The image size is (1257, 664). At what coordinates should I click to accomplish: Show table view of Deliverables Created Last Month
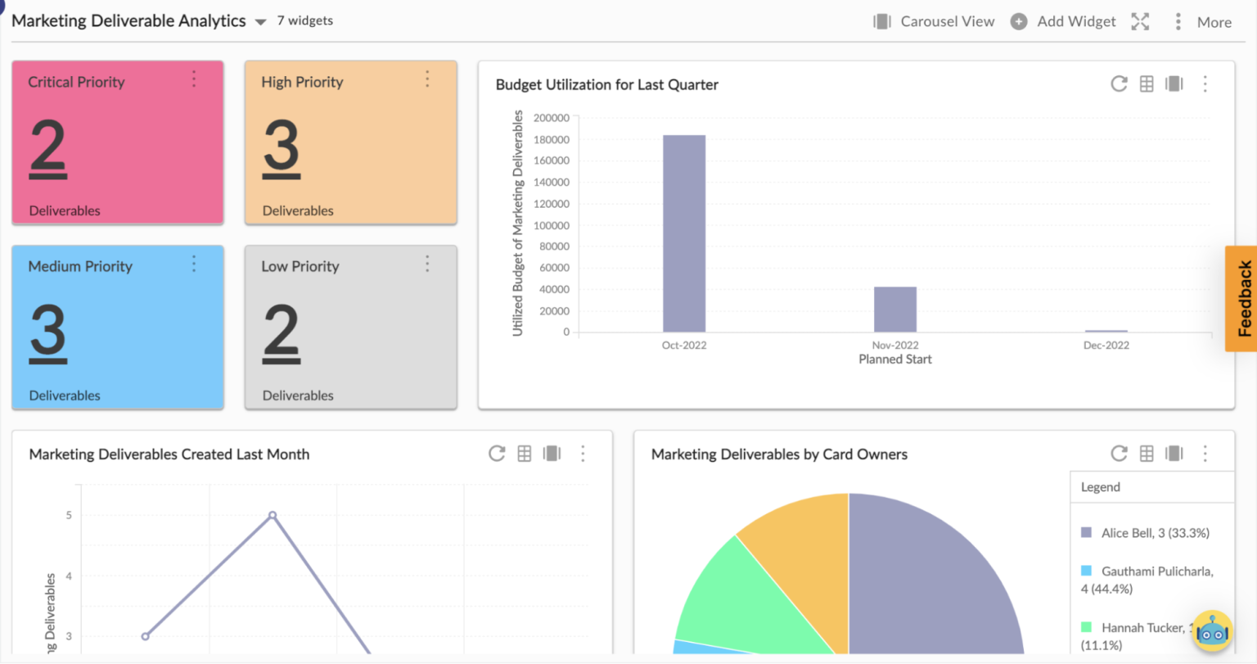coord(525,454)
